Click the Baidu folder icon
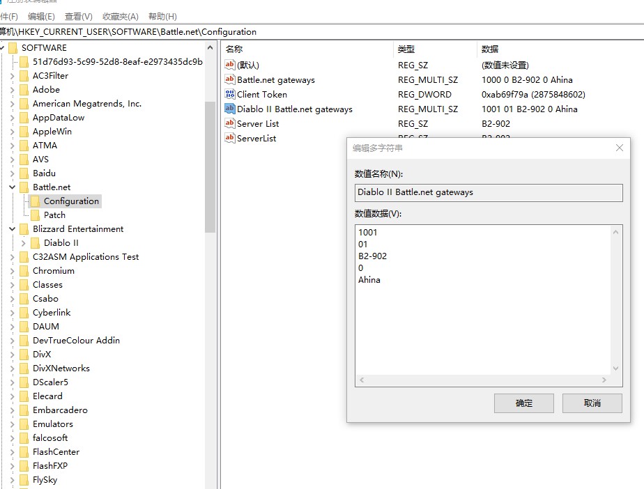This screenshot has height=489, width=644. [x=24, y=173]
